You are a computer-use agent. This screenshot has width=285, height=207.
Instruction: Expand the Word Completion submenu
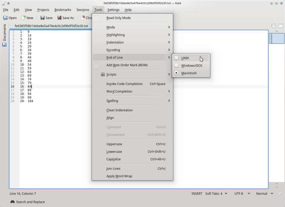[x=132, y=91]
